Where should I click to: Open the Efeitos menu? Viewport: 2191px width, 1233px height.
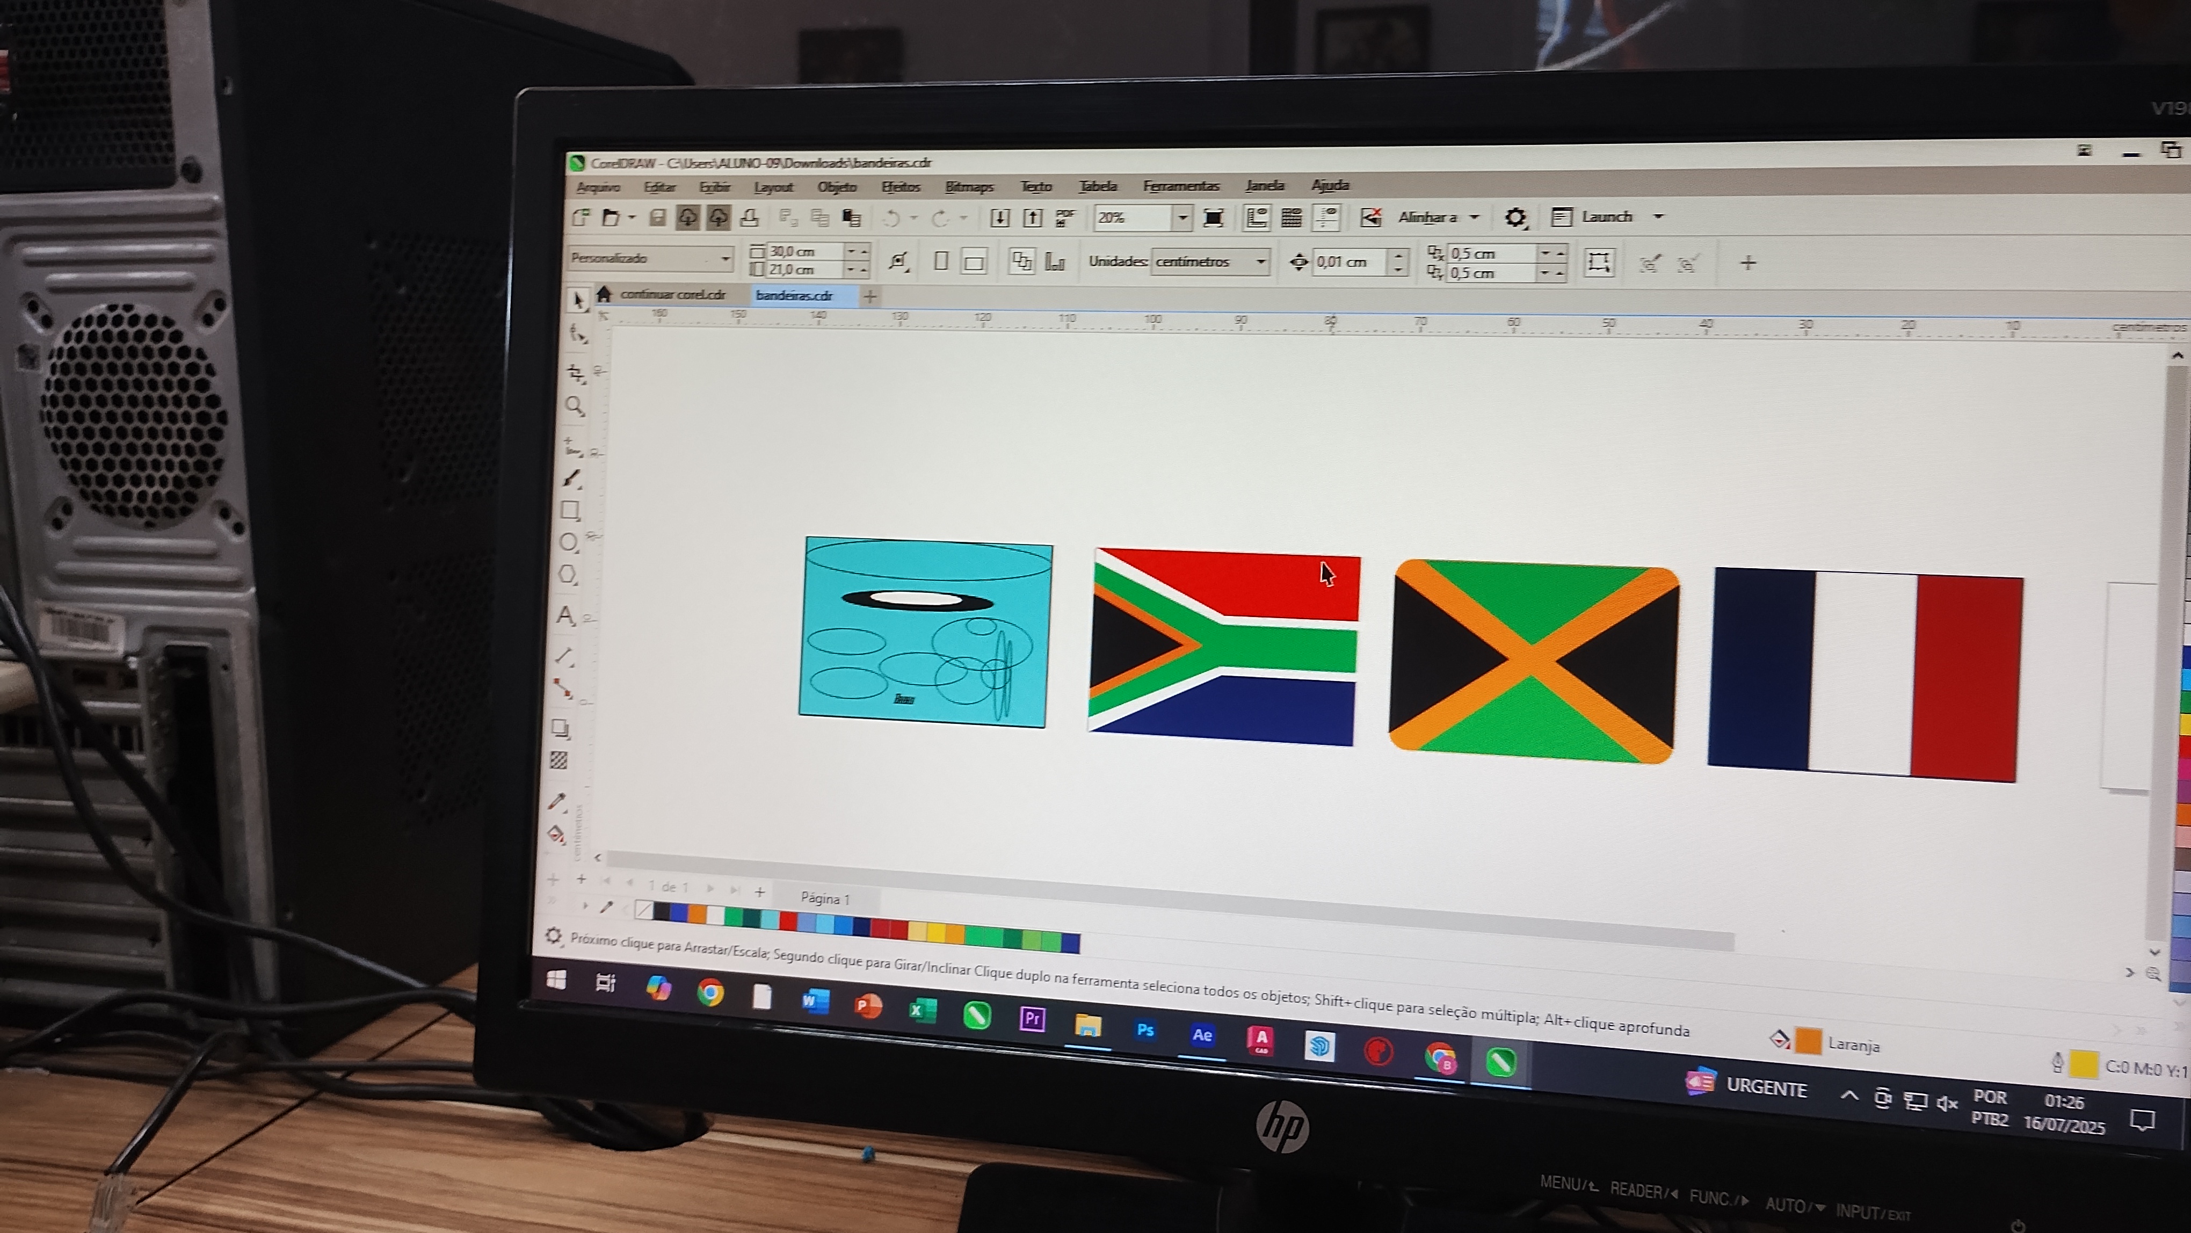(x=901, y=186)
